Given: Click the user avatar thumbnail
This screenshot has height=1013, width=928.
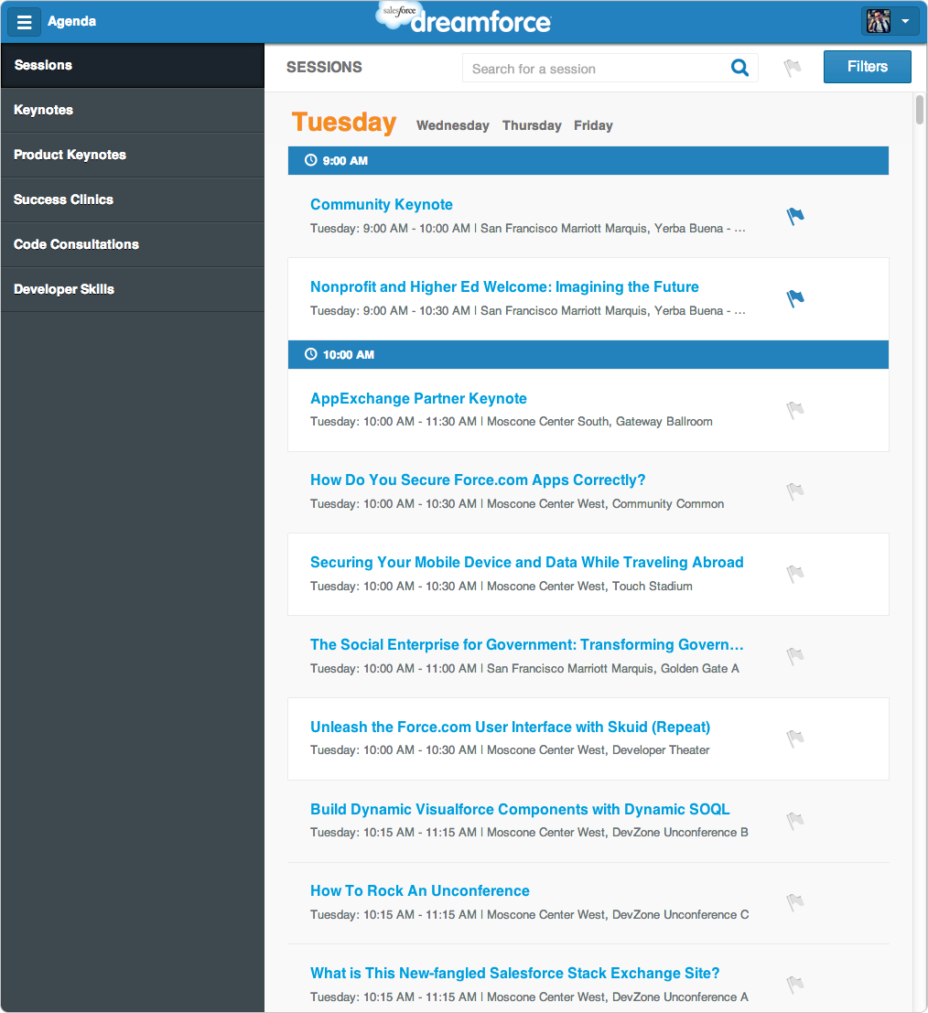Looking at the screenshot, I should click(x=879, y=21).
